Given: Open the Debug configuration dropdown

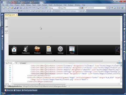Looking at the screenshot, I should [x=53, y=8].
